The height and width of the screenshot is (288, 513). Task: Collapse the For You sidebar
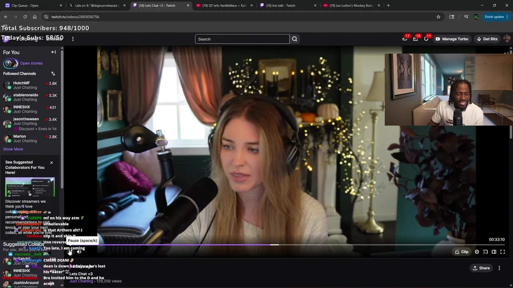[x=53, y=52]
